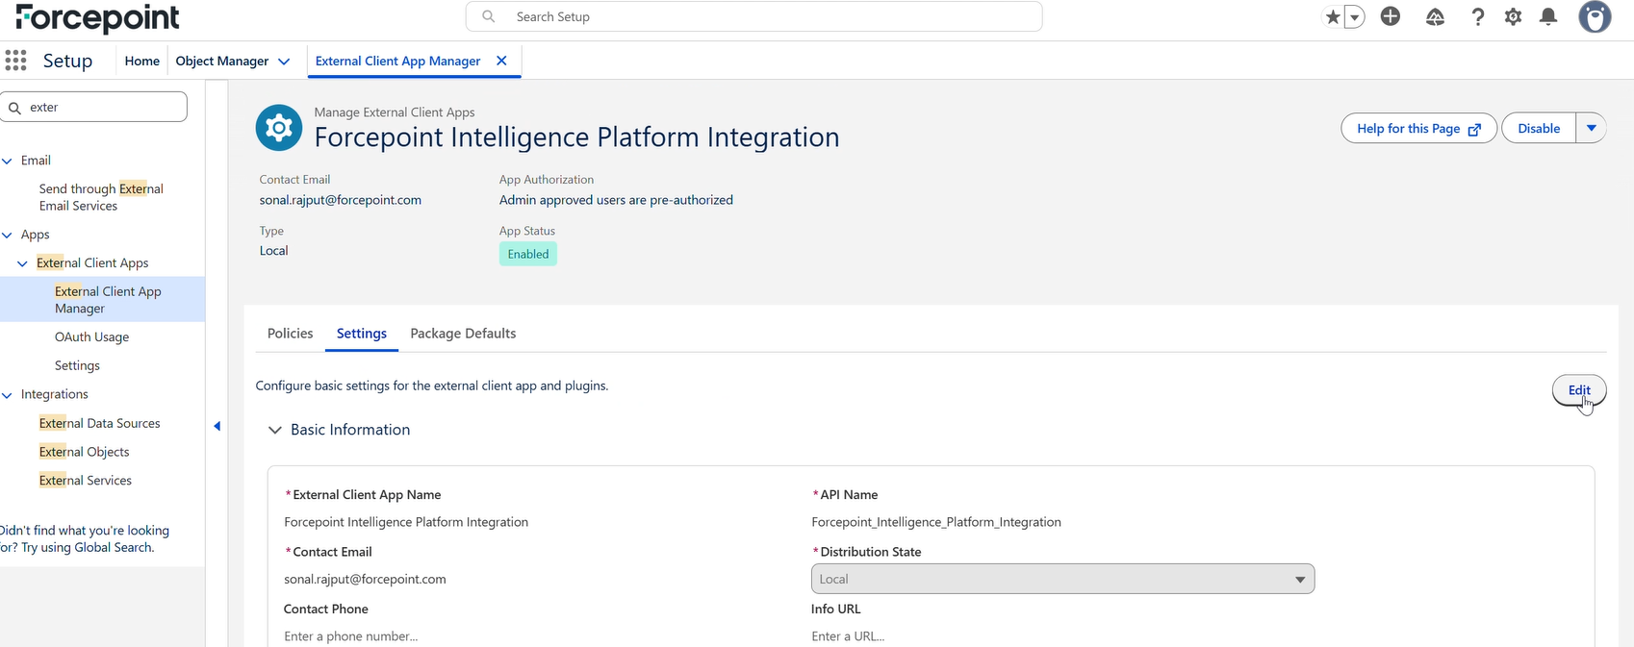
Task: Open the user profile avatar
Action: pos(1595,16)
